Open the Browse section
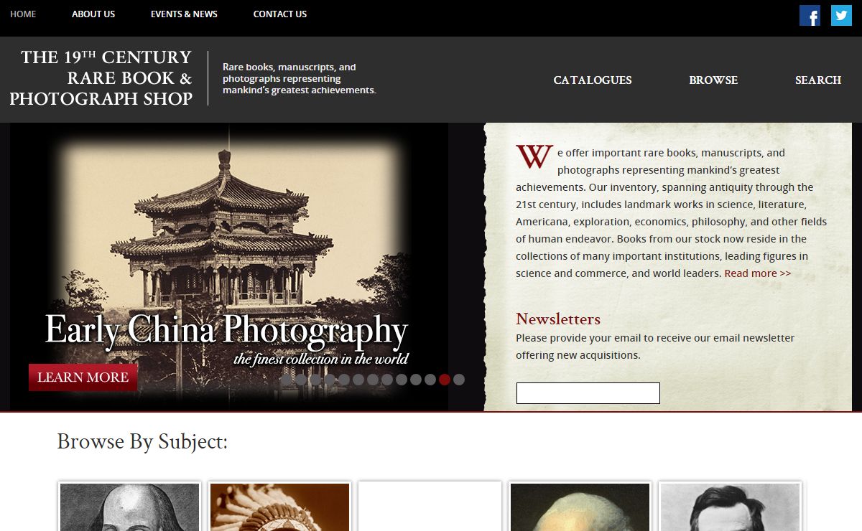This screenshot has height=531, width=862. (x=713, y=80)
